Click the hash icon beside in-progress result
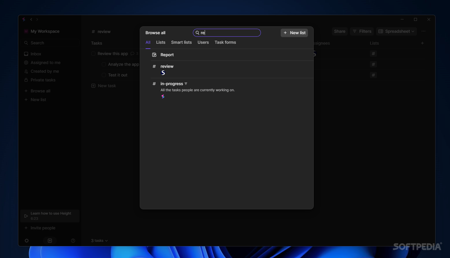Viewport: 450px width, 258px height. click(x=154, y=84)
